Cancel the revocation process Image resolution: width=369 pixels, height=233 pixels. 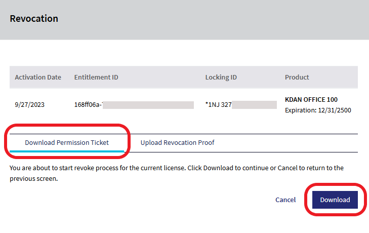pyautogui.click(x=285, y=200)
